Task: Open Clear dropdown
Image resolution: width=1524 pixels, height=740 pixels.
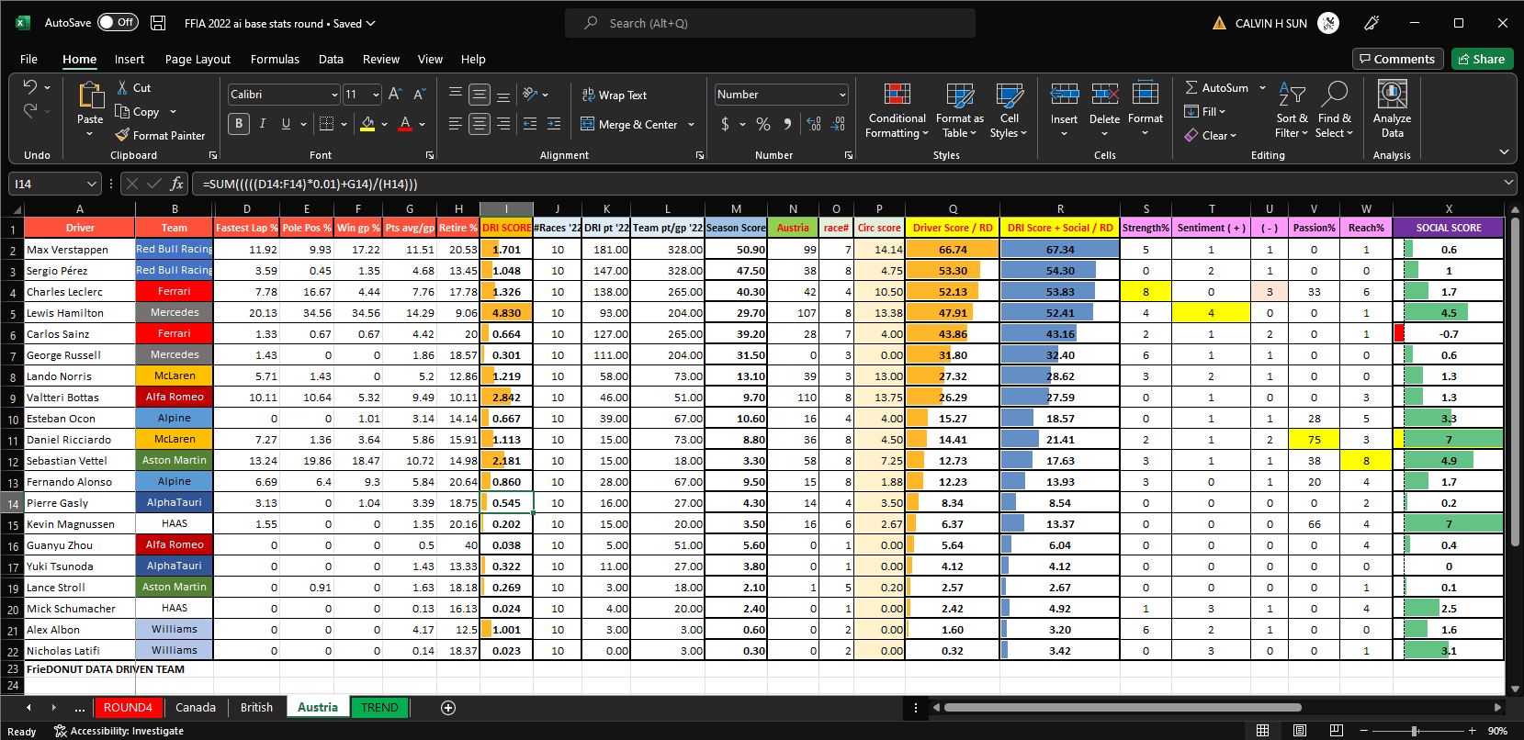Action: 1210,135
